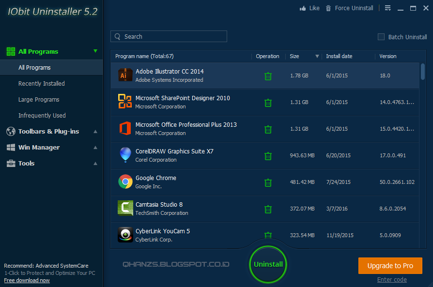Open the Tools section icon
Viewport: 433px width, 287px height.
pos(11,163)
